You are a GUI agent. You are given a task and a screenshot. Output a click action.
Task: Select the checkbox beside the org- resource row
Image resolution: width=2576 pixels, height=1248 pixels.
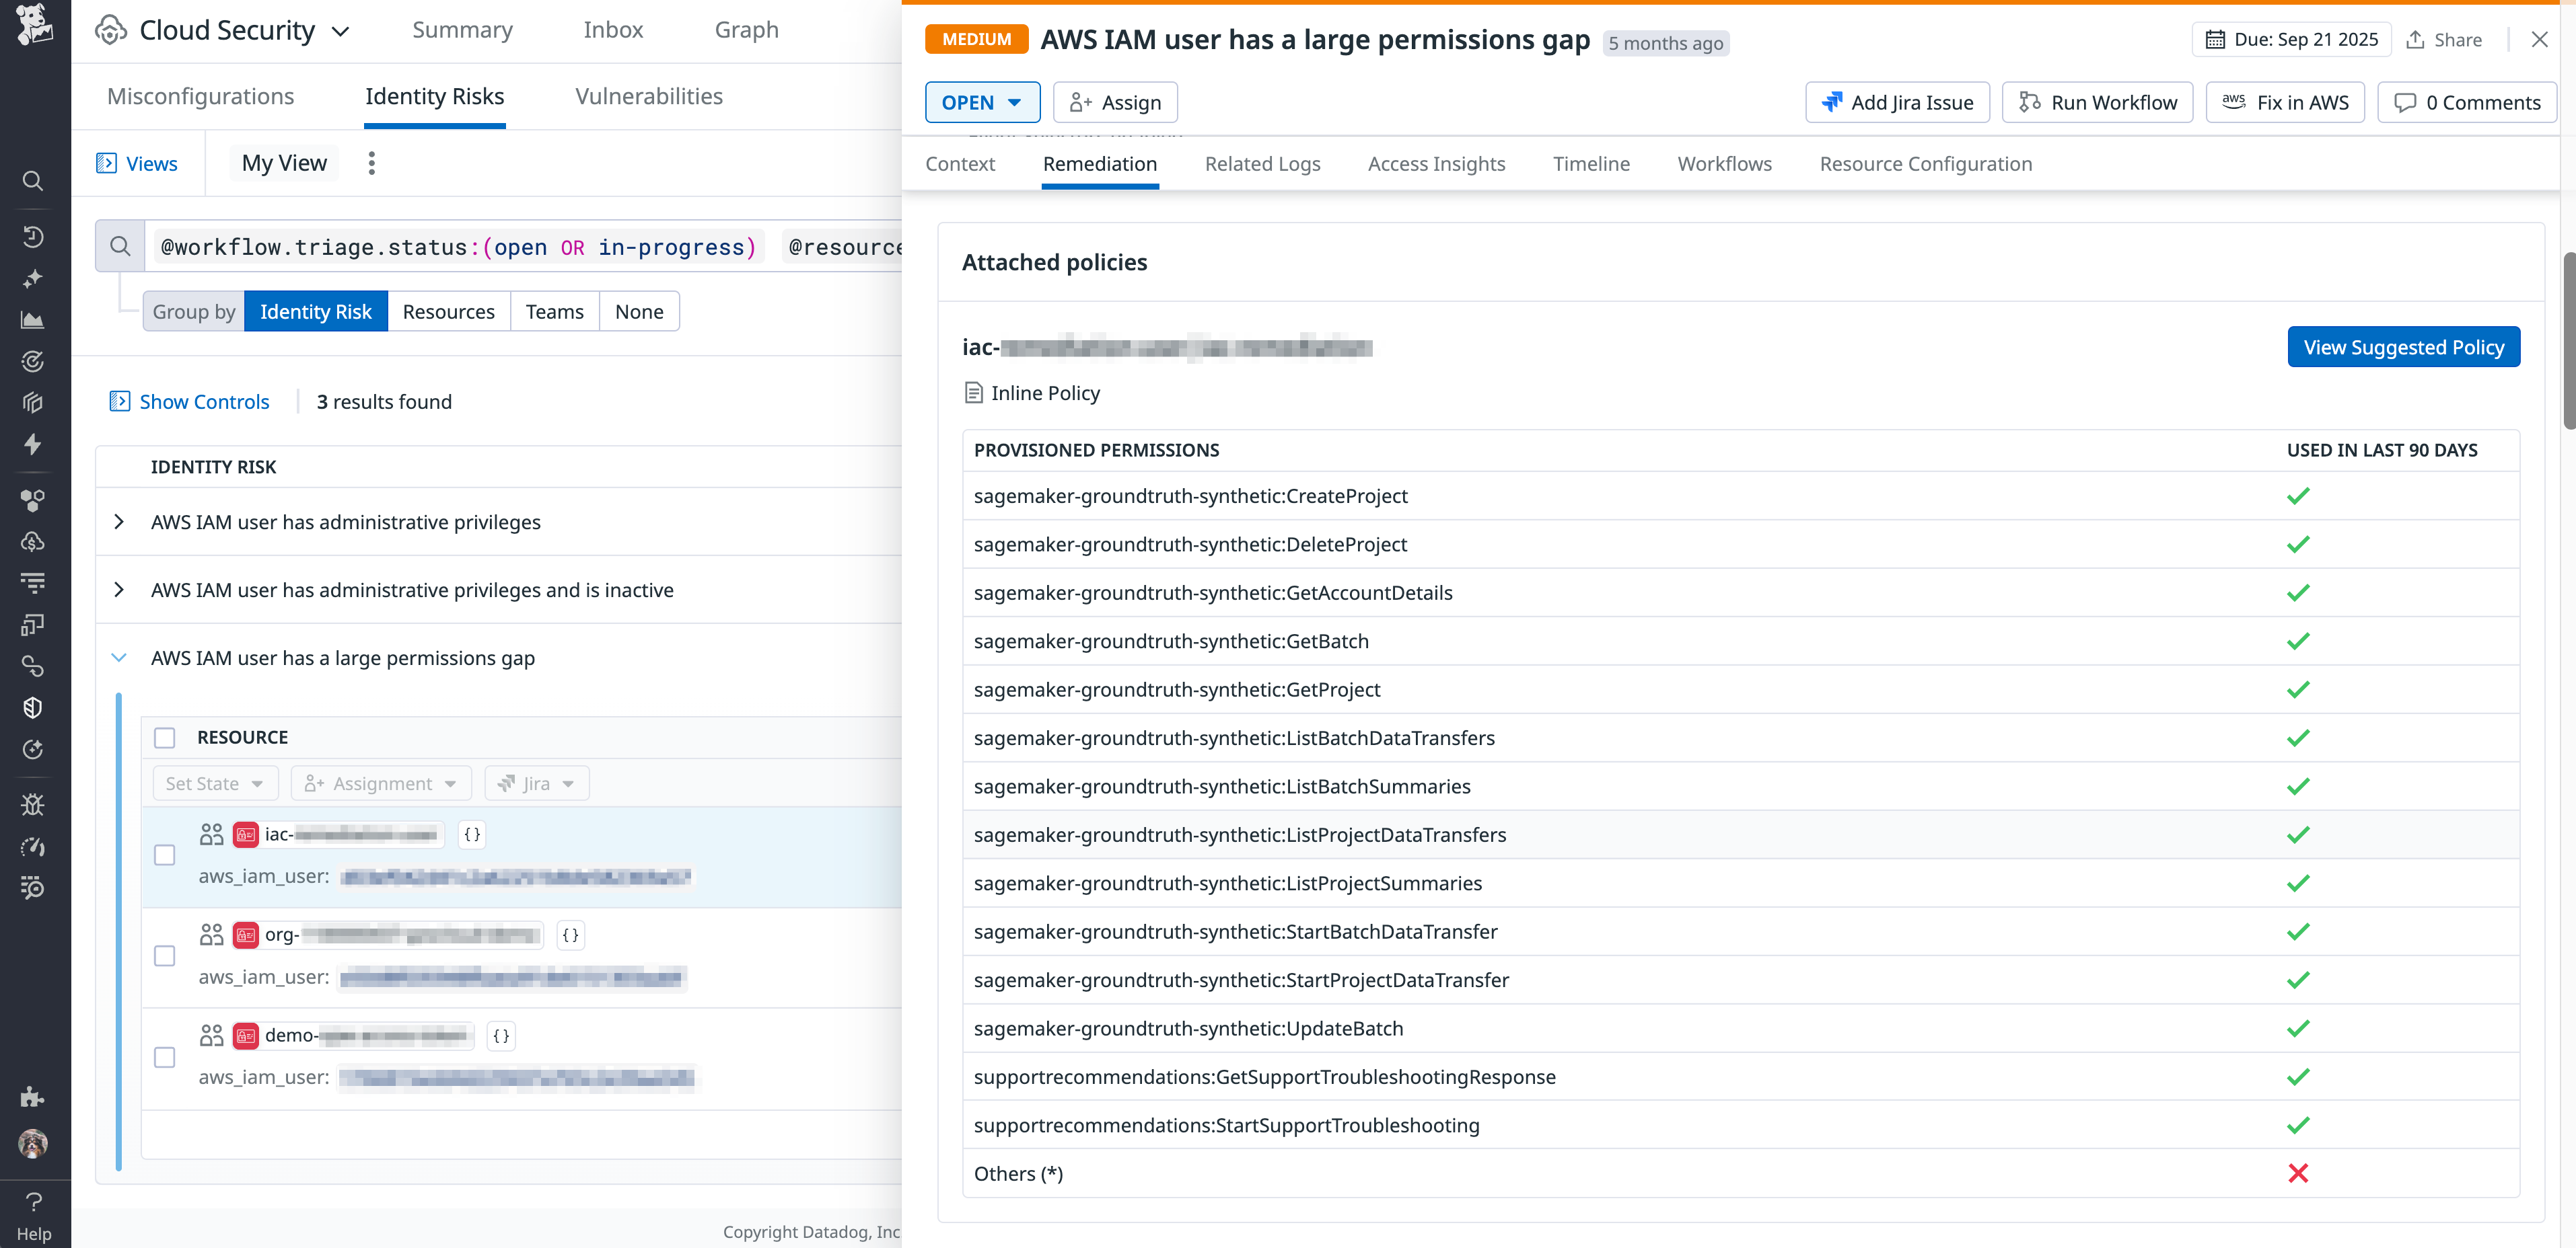coord(164,955)
